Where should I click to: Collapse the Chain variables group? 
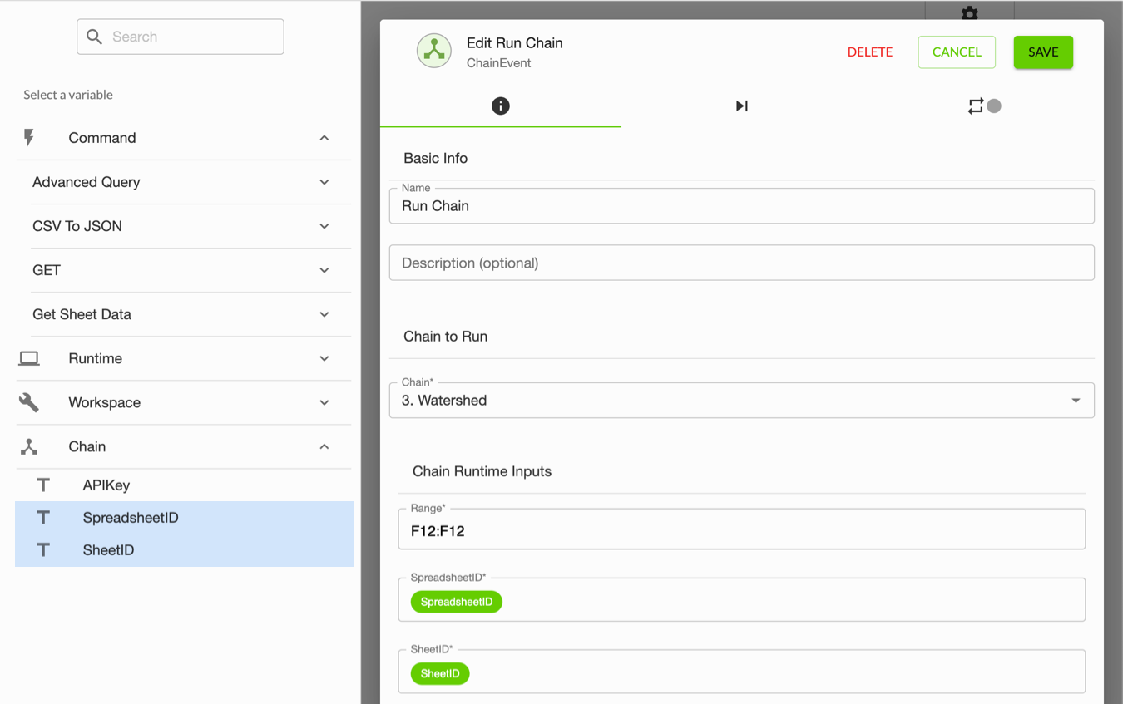point(324,447)
